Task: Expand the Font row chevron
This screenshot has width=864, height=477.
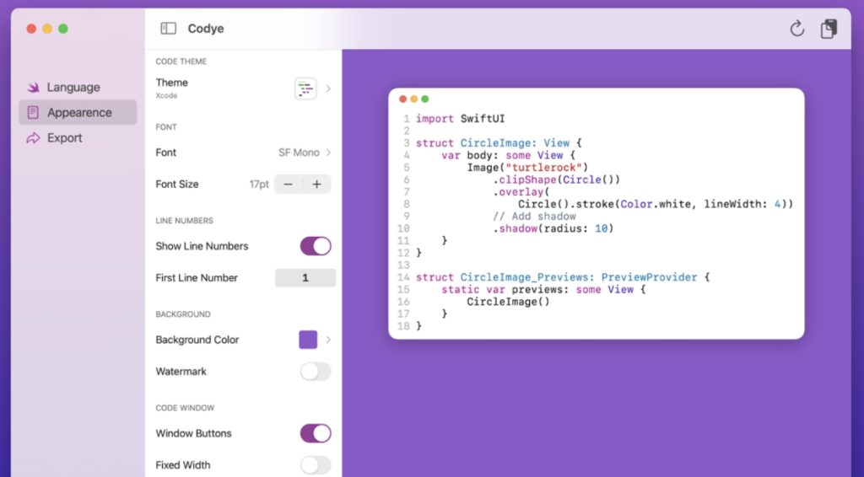Action: click(x=328, y=153)
